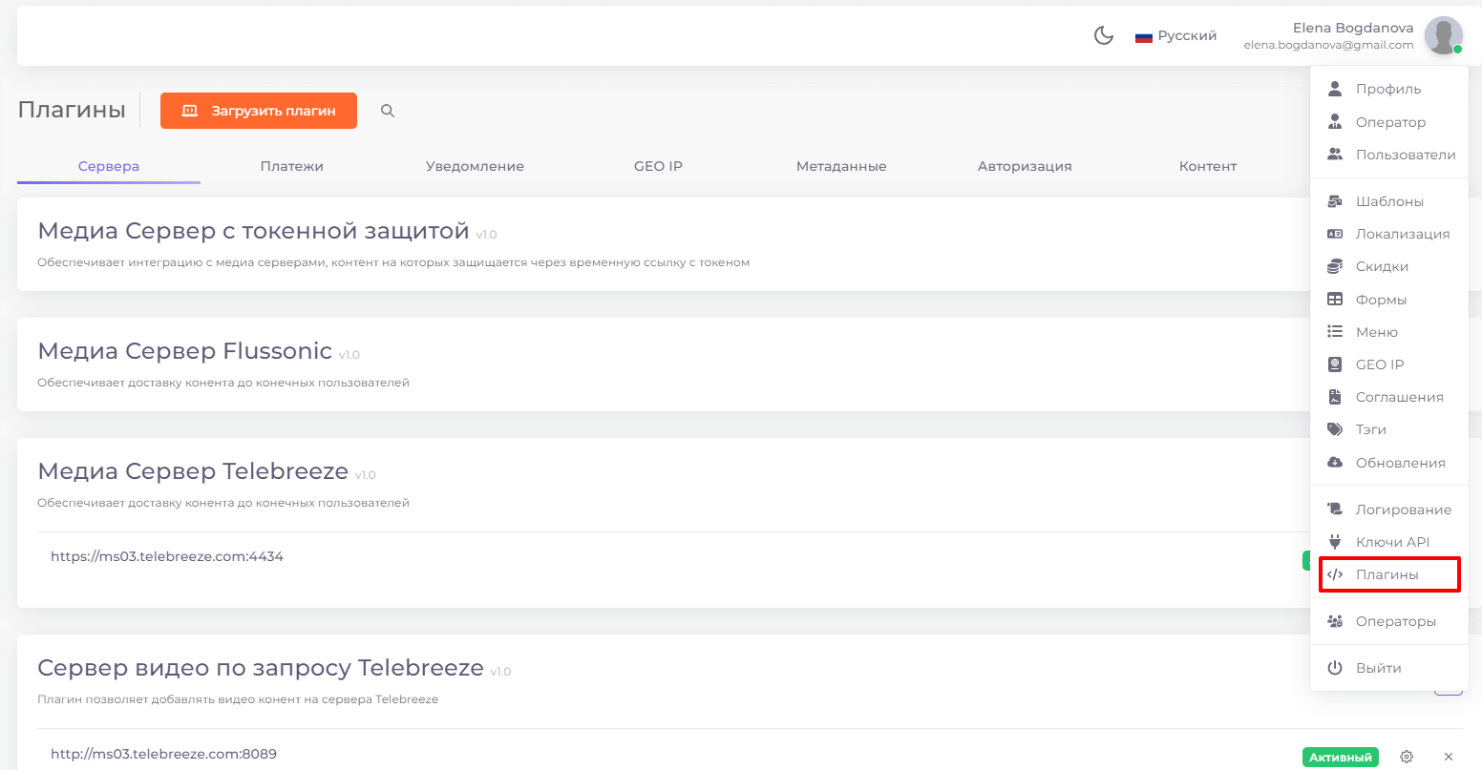Screen dimensions: 1482x770
Task: Switch to the Платежи tab
Action: pyautogui.click(x=292, y=166)
